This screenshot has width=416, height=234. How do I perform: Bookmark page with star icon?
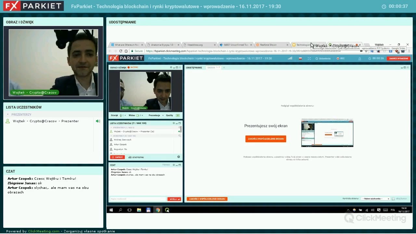366,51
